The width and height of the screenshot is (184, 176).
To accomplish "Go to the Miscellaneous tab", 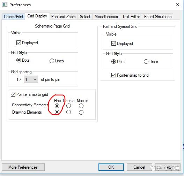I will click(106, 17).
